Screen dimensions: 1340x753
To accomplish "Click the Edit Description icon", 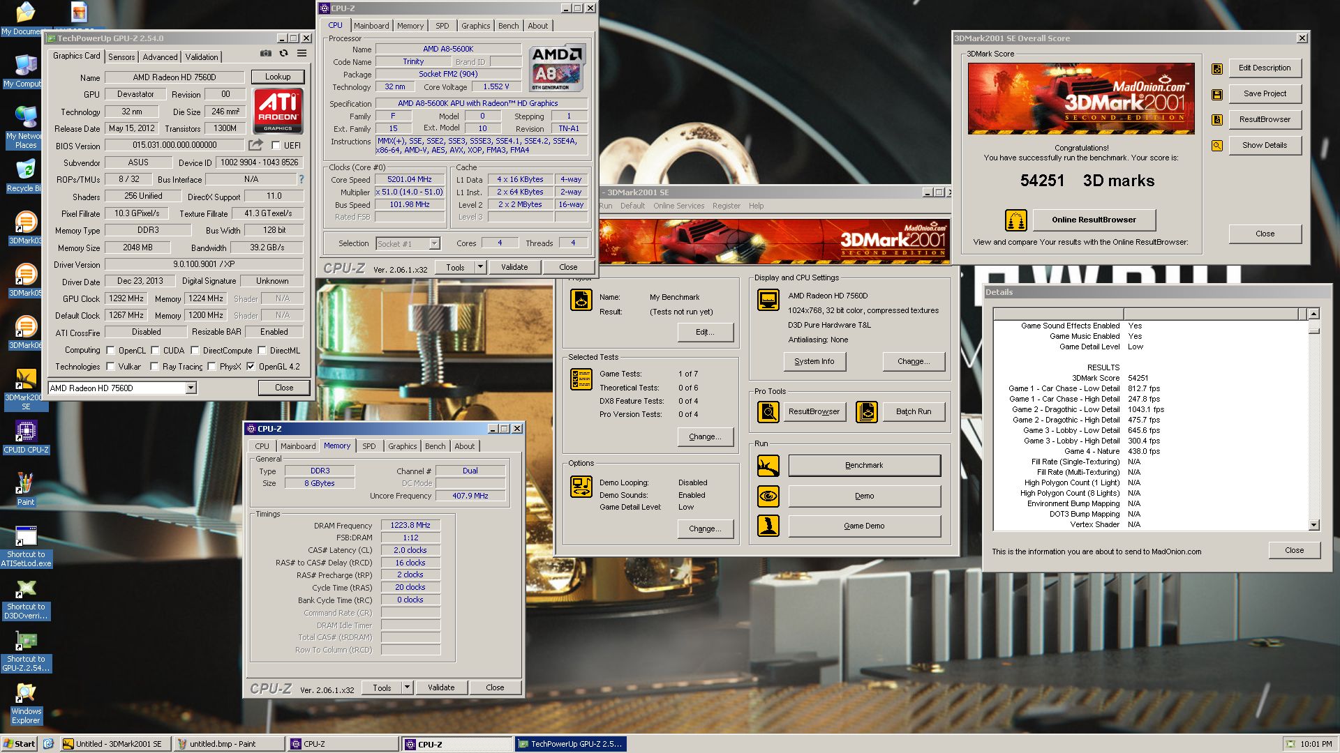I will pos(1217,68).
